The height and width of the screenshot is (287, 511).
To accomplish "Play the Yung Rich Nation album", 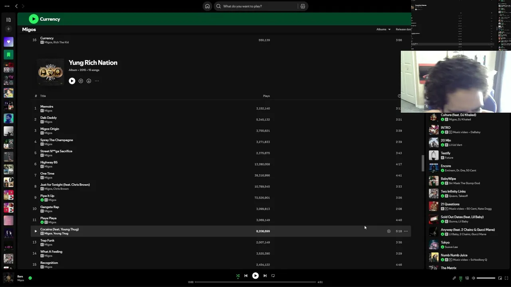I will point(72,81).
